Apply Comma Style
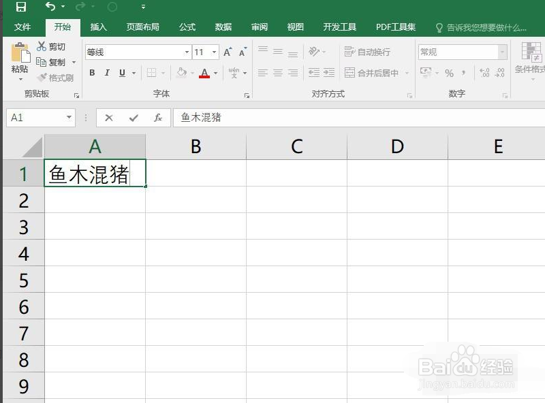This screenshot has height=403, width=545. (464, 73)
